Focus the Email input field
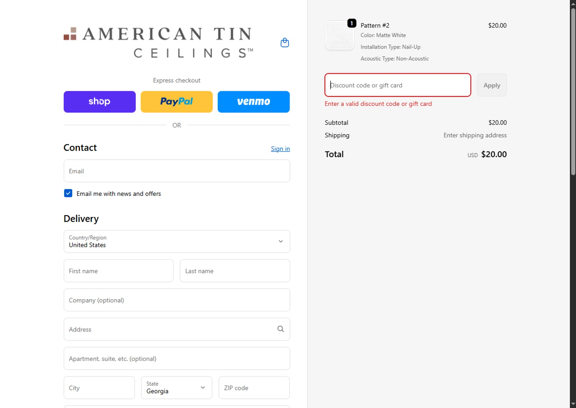The width and height of the screenshot is (576, 408). click(177, 171)
